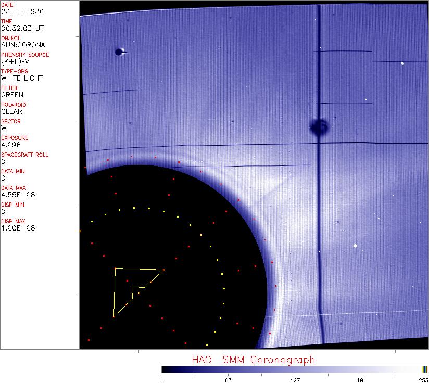
Task: Select the large bright white spot in the right corona
Action: click(x=355, y=246)
